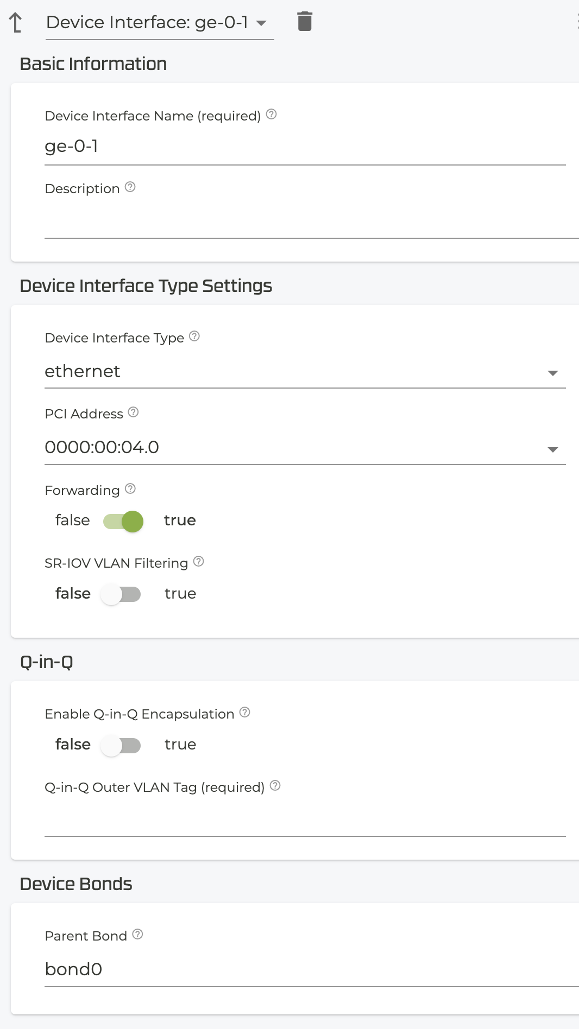Open Q-in-Q Outer VLAN Tag help icon
Viewport: 579px width, 1029px height.
275,786
